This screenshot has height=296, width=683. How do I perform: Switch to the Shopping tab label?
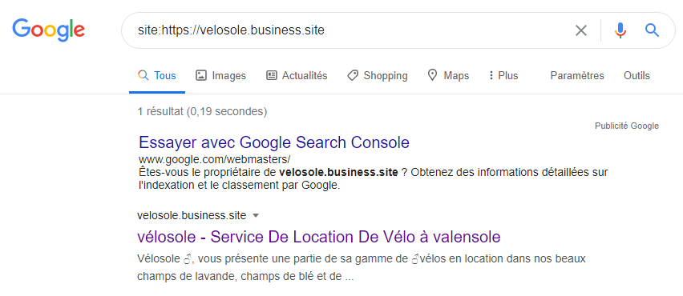point(386,76)
